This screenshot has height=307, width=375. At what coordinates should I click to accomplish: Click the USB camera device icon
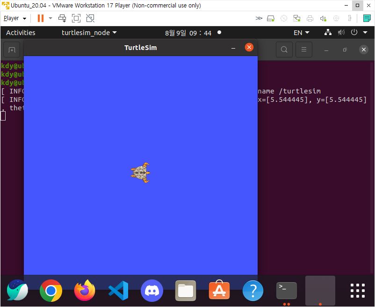click(336, 18)
